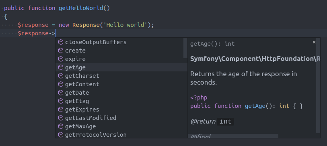Click the suggestion list vertical scrollbar thumb

point(185,48)
